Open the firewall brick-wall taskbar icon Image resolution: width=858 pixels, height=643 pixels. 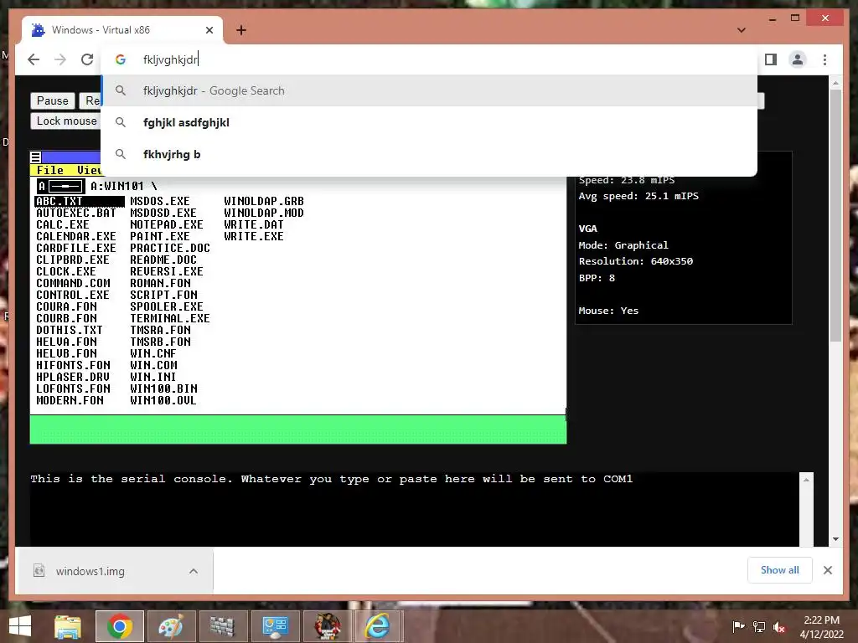[222, 626]
